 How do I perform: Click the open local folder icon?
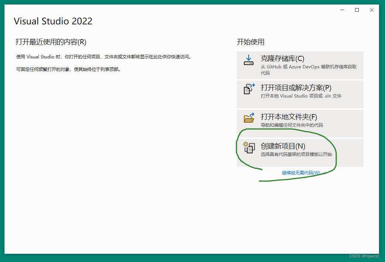249,118
